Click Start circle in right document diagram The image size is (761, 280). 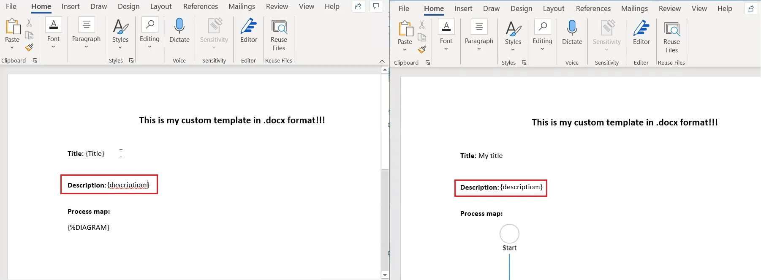tap(509, 234)
